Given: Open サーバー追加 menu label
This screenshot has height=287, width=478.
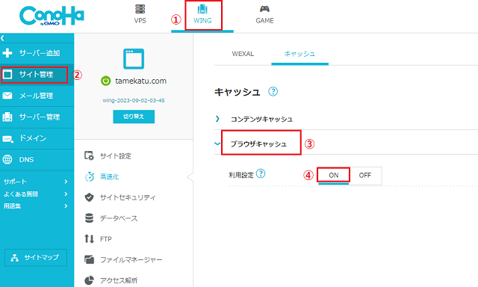Looking at the screenshot, I should point(40,53).
